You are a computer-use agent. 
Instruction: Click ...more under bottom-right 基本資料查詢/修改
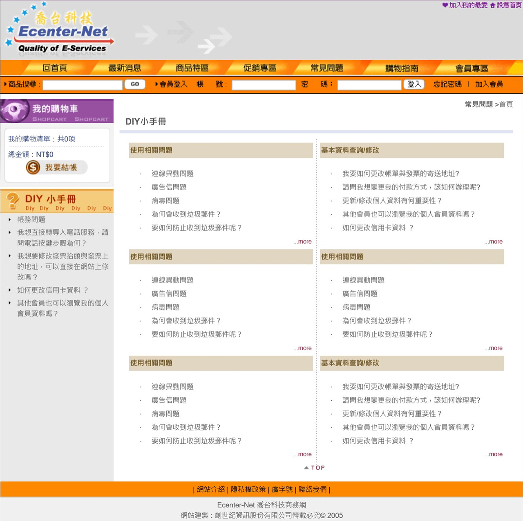493,454
